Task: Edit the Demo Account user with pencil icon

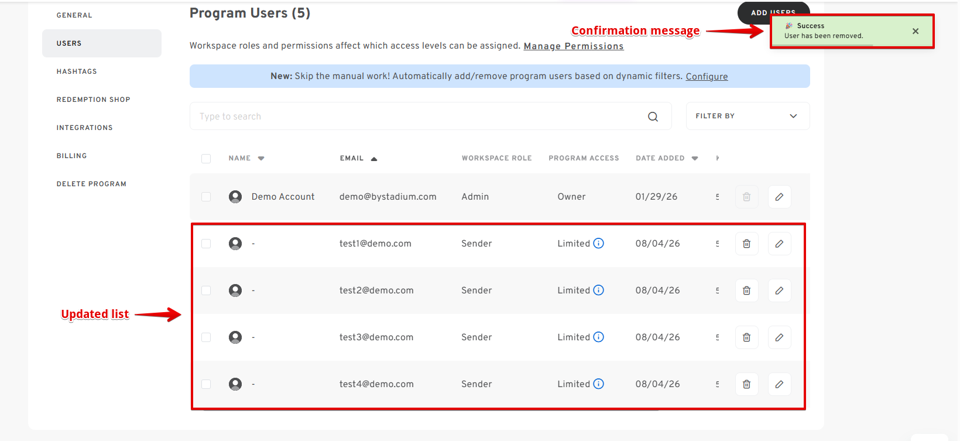Action: pos(780,197)
